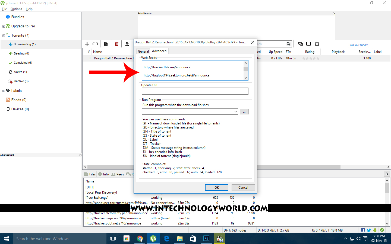391x244 pixels.
Task: Open Microsoft Edge from the taskbar
Action: tap(166, 239)
